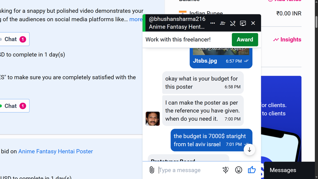Click the add people to chat icon
Image resolution: width=318 pixels, height=179 pixels.
click(222, 23)
